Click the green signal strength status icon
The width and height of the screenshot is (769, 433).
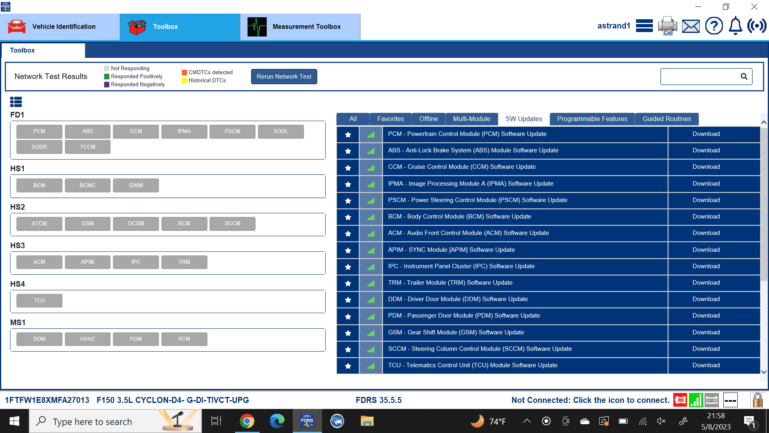pos(696,400)
